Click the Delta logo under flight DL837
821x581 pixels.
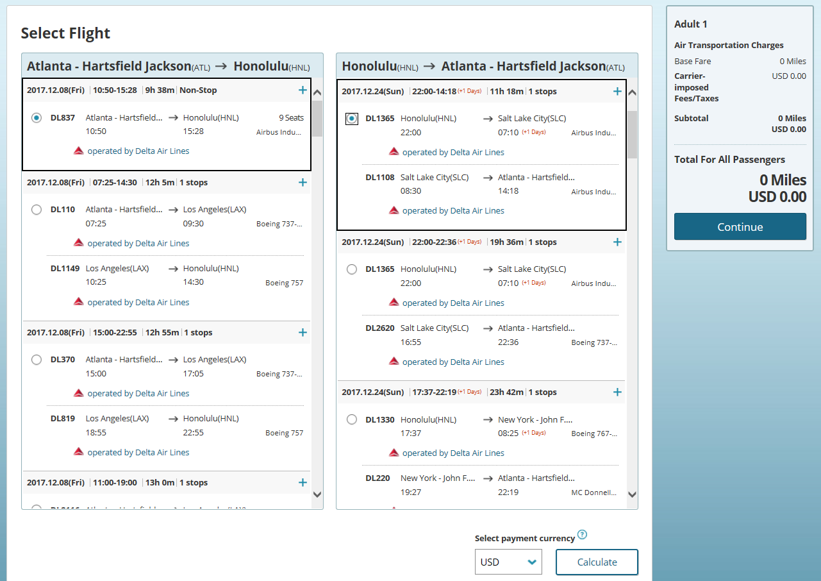coord(79,151)
